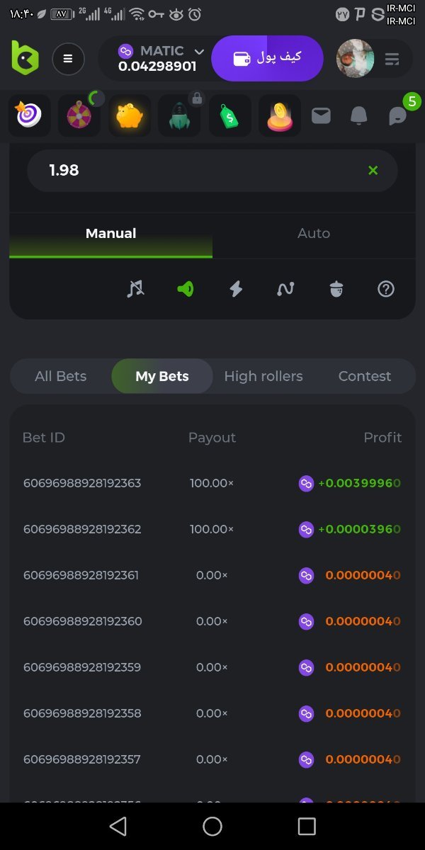Tap the BC.Game logo
This screenshot has width=425, height=850.
click(25, 58)
